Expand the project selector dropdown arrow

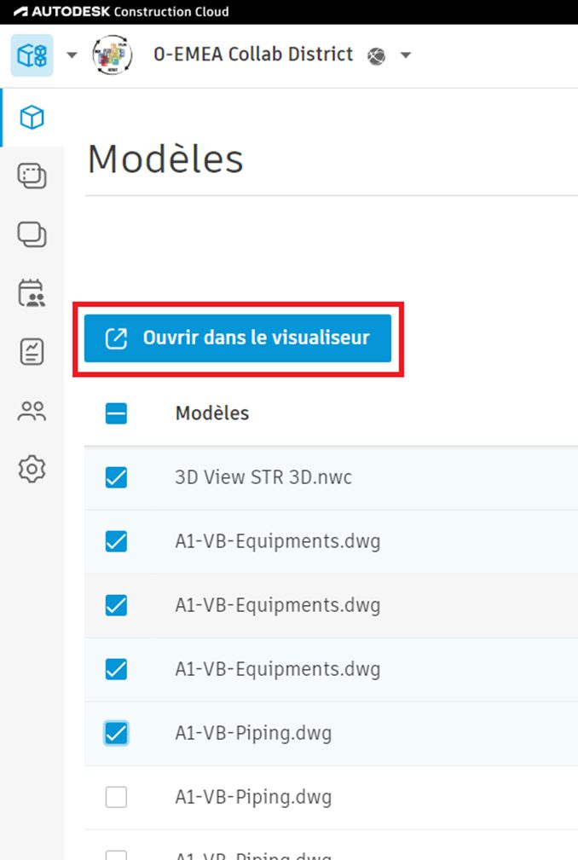coord(406,55)
